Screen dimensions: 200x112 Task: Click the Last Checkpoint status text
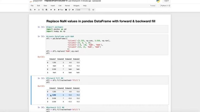point(80,1)
